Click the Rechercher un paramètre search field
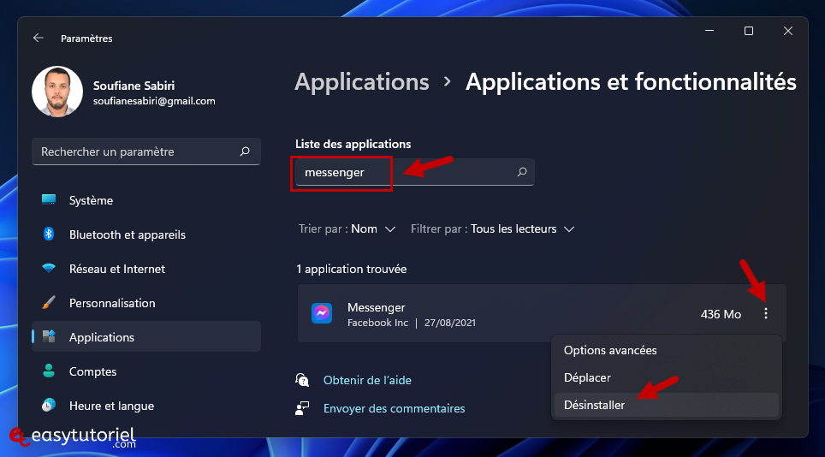 [146, 151]
